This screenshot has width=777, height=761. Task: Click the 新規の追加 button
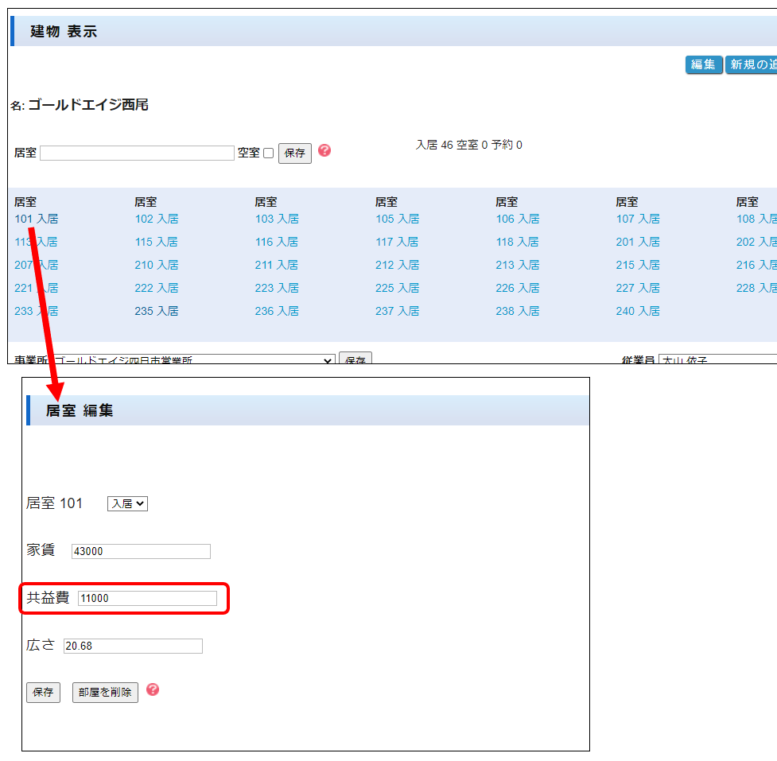coord(752,64)
